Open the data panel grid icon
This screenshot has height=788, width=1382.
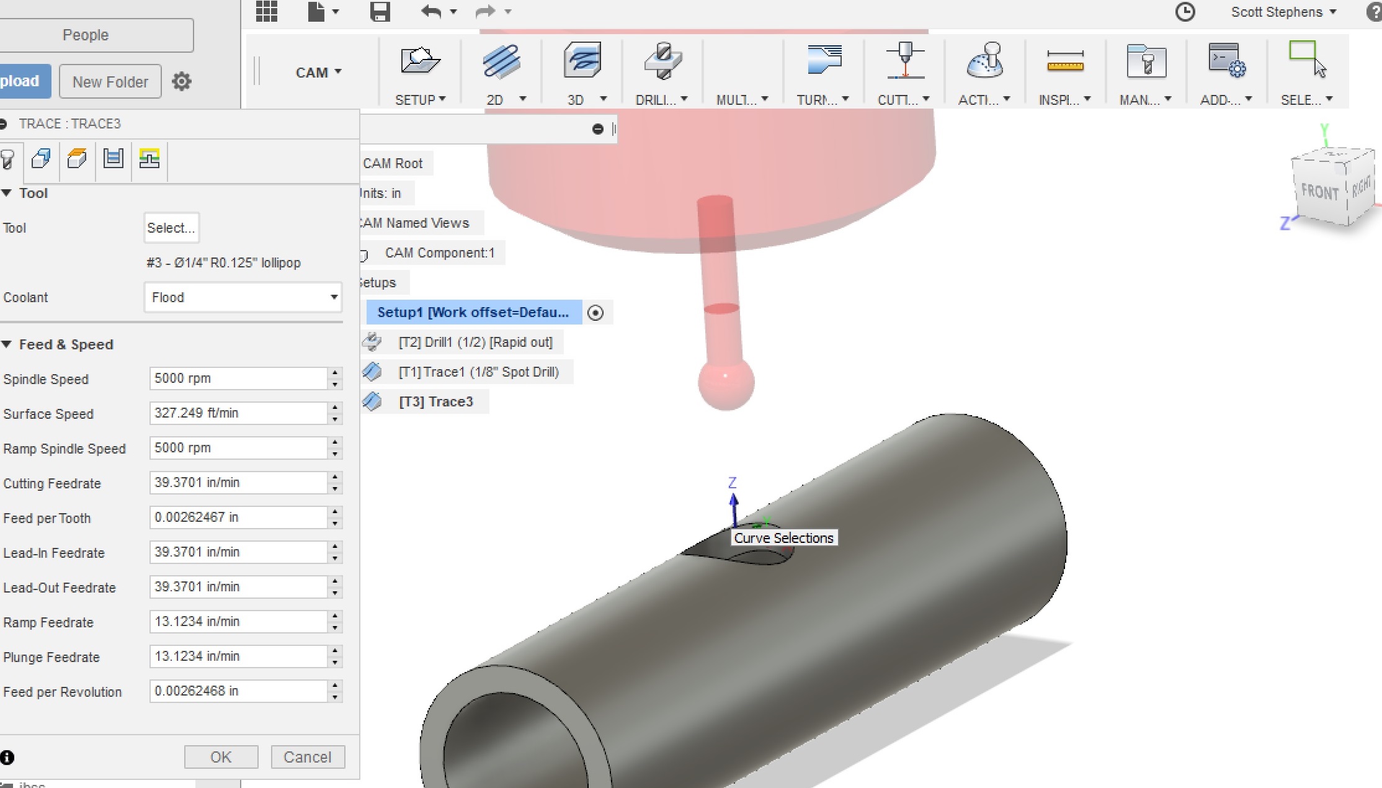tap(267, 11)
